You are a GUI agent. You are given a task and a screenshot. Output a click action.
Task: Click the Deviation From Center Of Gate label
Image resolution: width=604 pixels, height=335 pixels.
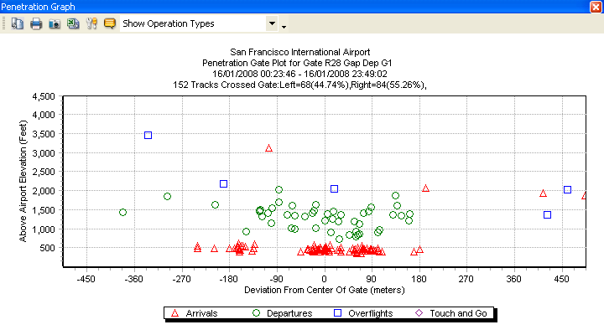point(325,290)
